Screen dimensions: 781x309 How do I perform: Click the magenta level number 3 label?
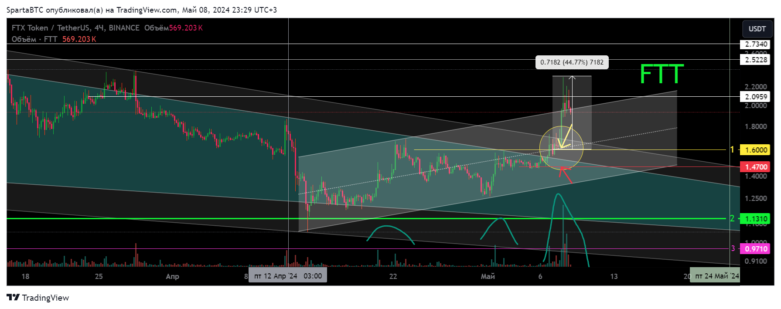[733, 248]
